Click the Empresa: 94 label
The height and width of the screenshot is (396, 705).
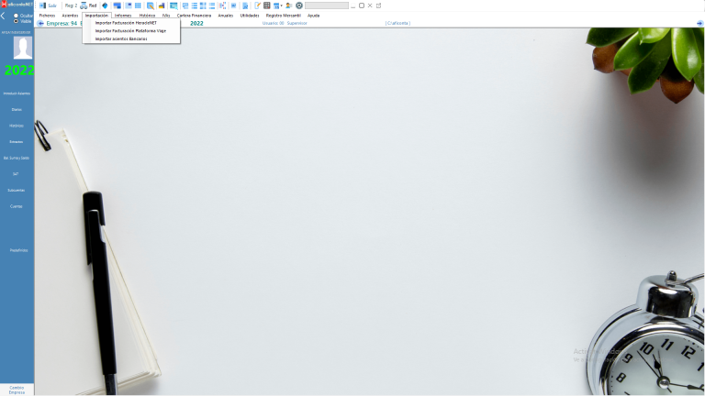[62, 23]
